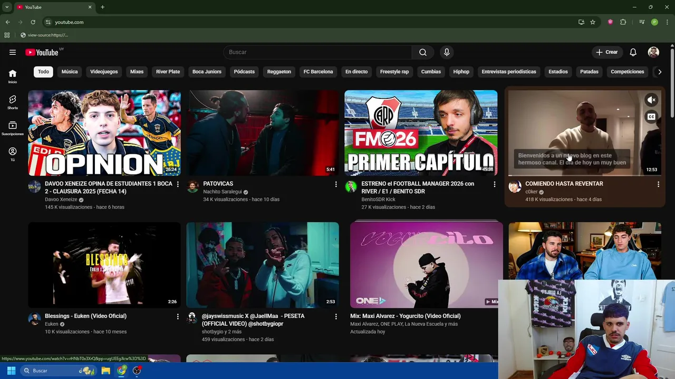This screenshot has width=675, height=379.
Task: Select the Pódcasts chip
Action: 244,72
